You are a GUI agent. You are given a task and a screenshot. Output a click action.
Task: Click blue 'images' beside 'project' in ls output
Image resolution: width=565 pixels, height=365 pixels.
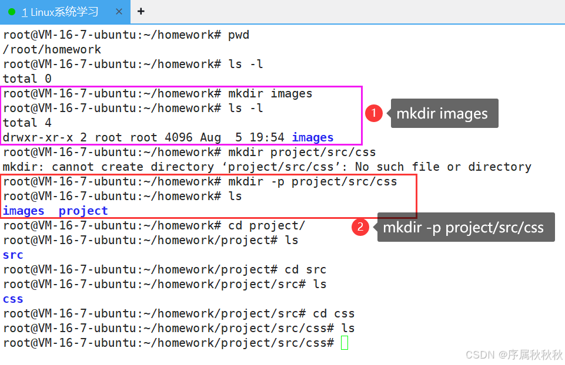point(24,211)
